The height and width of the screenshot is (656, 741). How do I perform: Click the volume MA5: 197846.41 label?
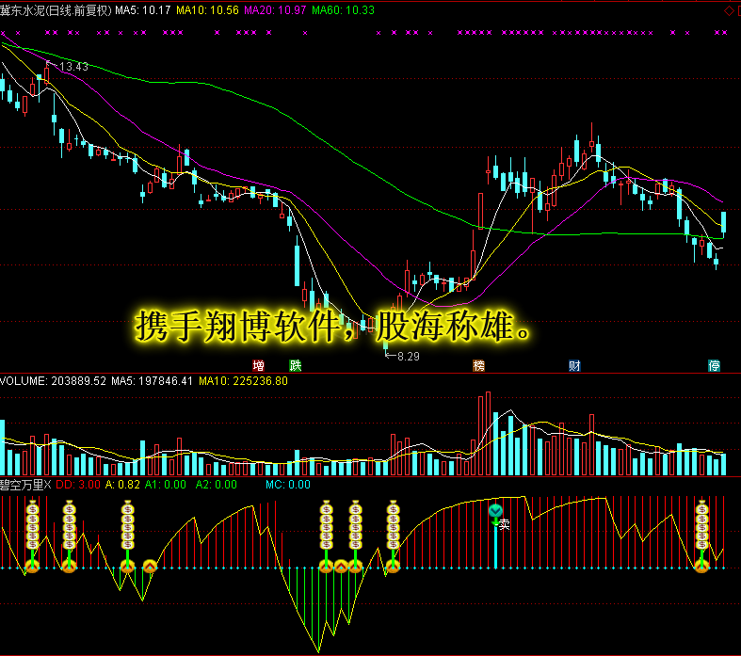(152, 380)
